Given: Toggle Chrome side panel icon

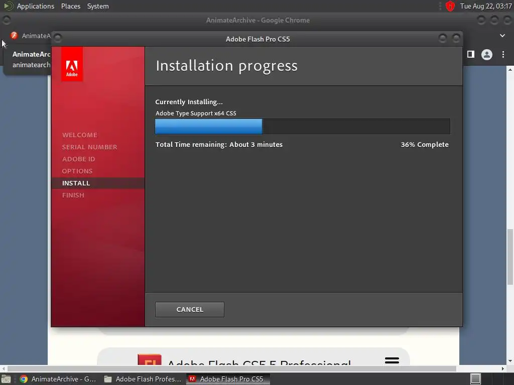Looking at the screenshot, I should (x=471, y=54).
